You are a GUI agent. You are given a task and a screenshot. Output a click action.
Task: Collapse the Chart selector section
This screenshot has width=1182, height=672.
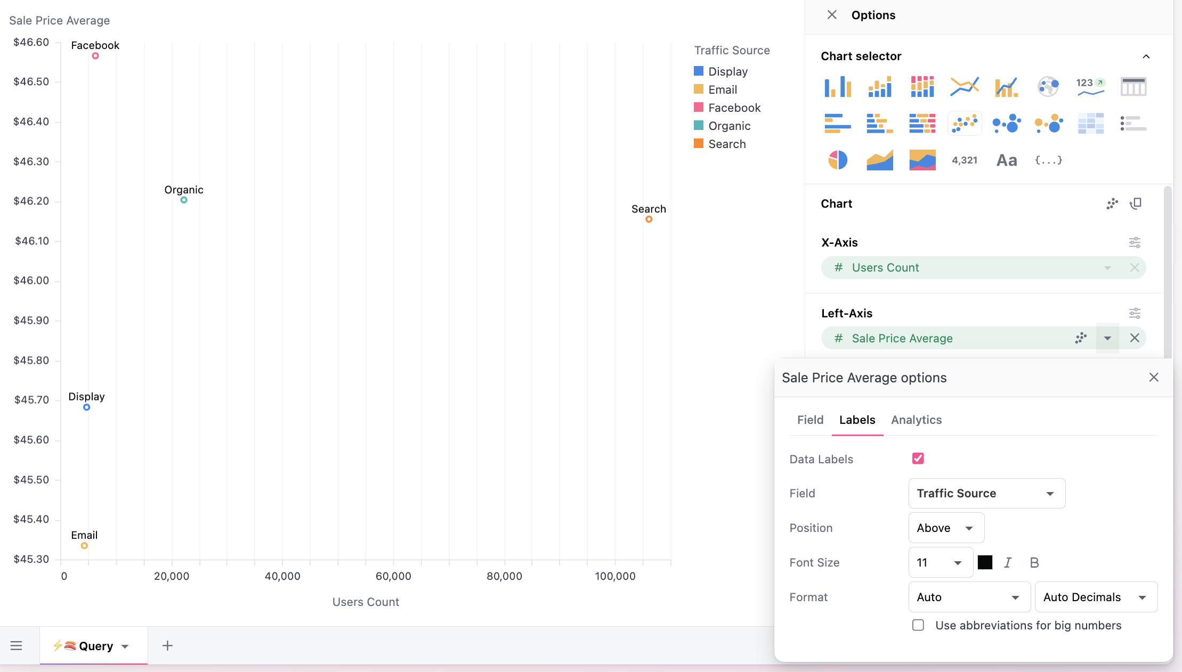coord(1146,56)
